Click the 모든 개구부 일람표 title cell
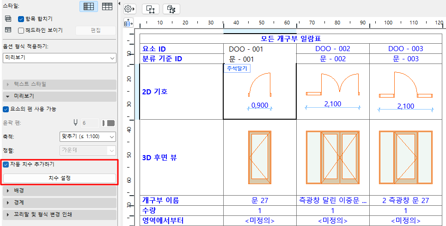 point(292,39)
